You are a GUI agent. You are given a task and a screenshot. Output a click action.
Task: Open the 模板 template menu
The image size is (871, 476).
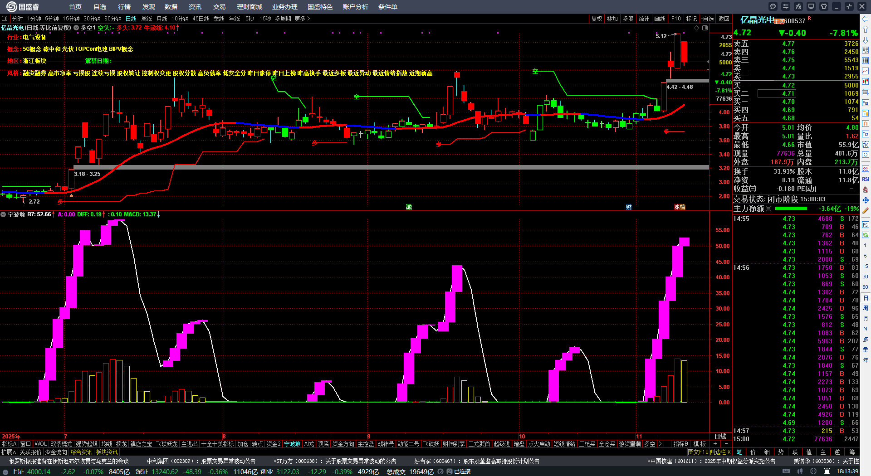pos(700,444)
